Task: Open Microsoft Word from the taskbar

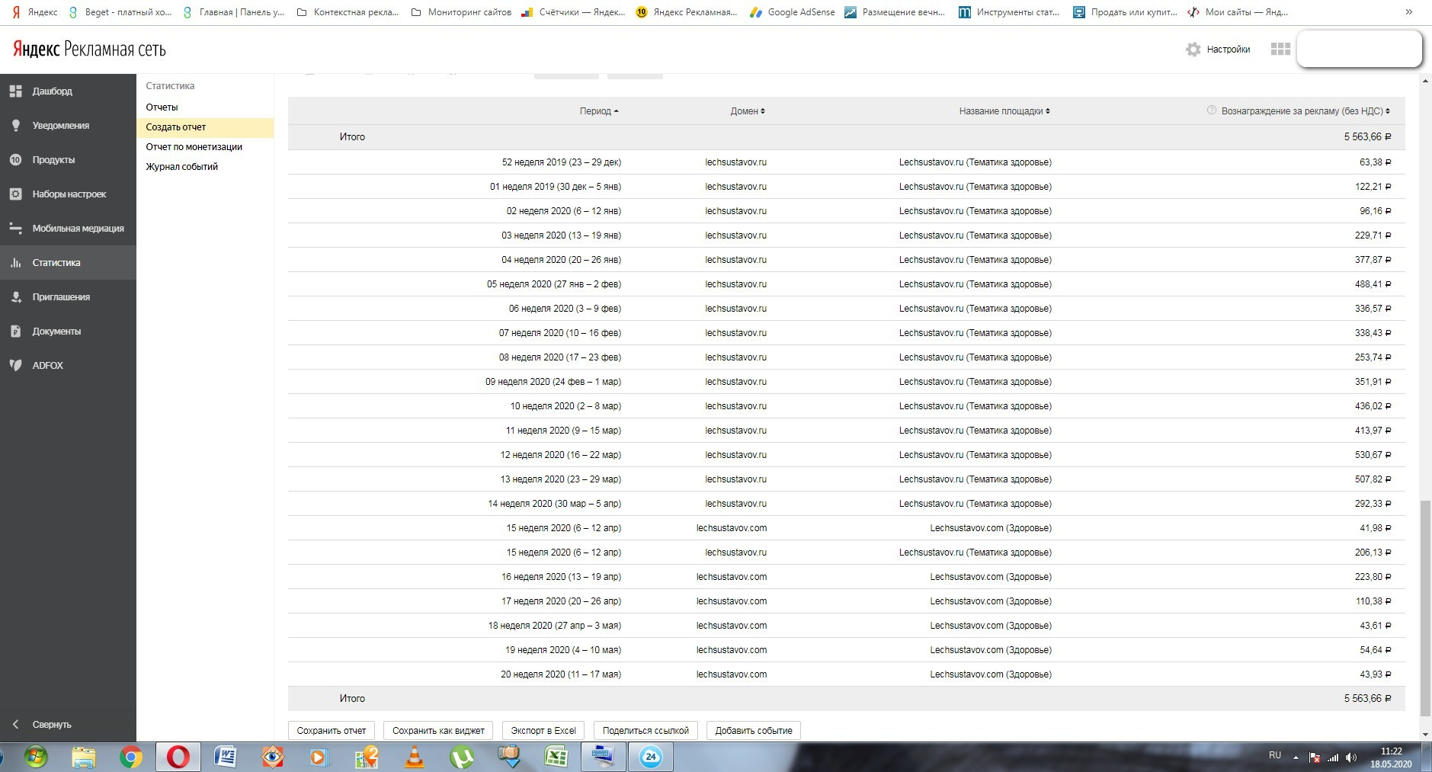Action: (x=226, y=757)
